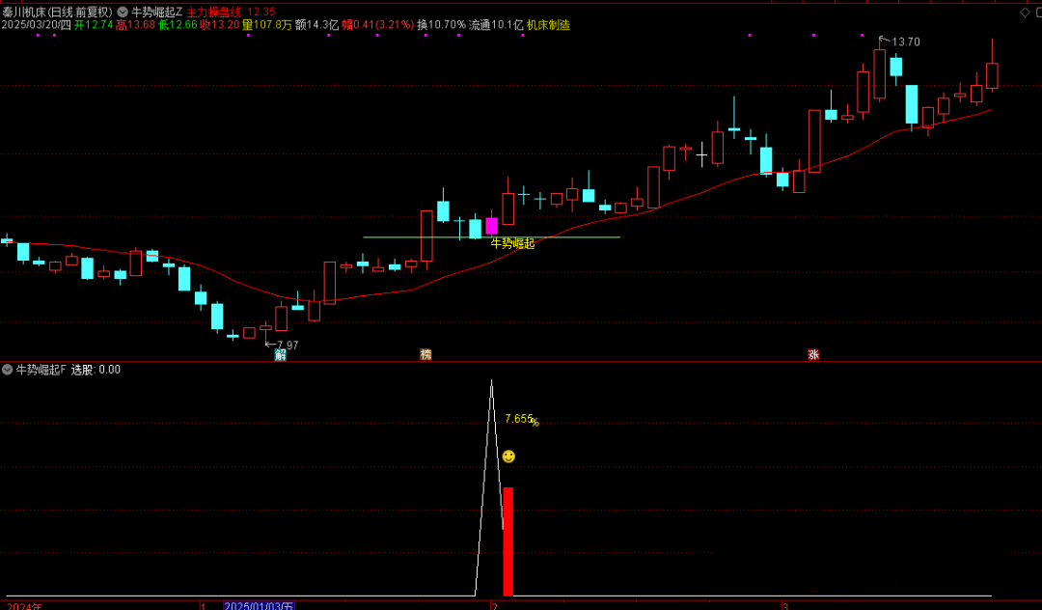Click the 解 event marker icon
The height and width of the screenshot is (610, 1042).
(x=281, y=354)
